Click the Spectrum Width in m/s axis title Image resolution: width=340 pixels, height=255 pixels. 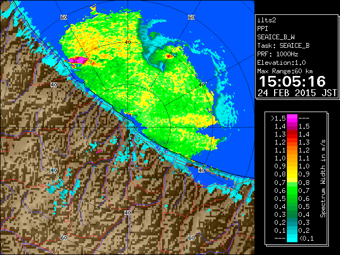tap(323, 178)
